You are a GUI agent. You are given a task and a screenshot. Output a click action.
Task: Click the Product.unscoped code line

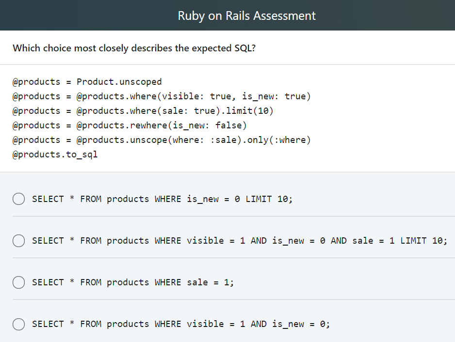point(87,82)
